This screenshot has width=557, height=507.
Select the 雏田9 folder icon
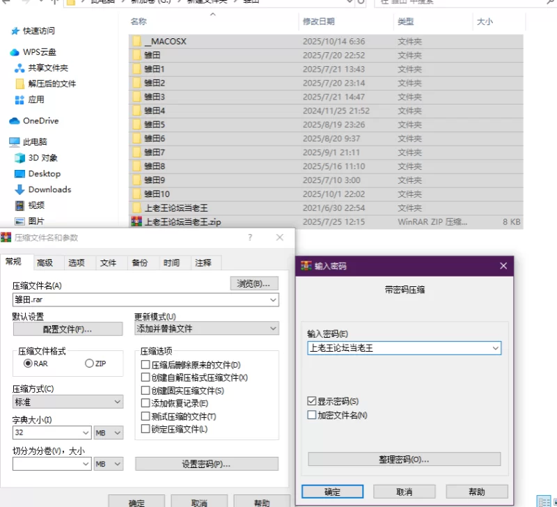point(137,180)
